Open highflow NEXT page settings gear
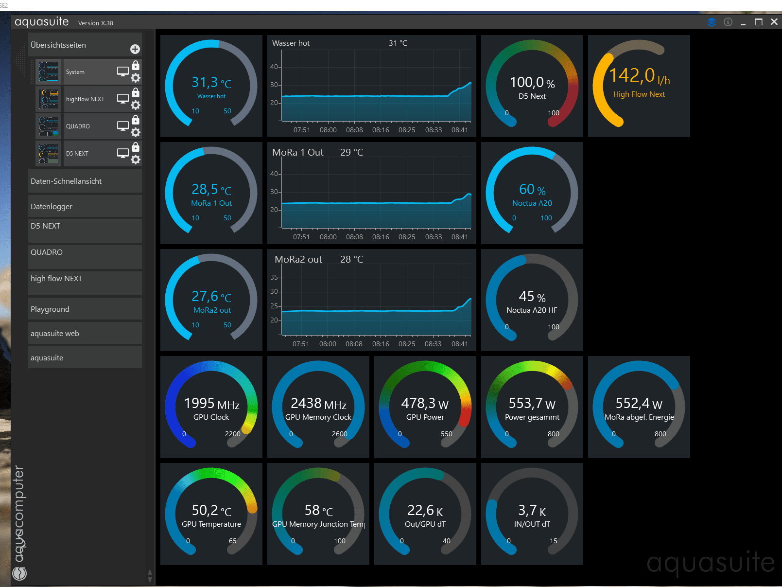782x587 pixels. (x=136, y=105)
